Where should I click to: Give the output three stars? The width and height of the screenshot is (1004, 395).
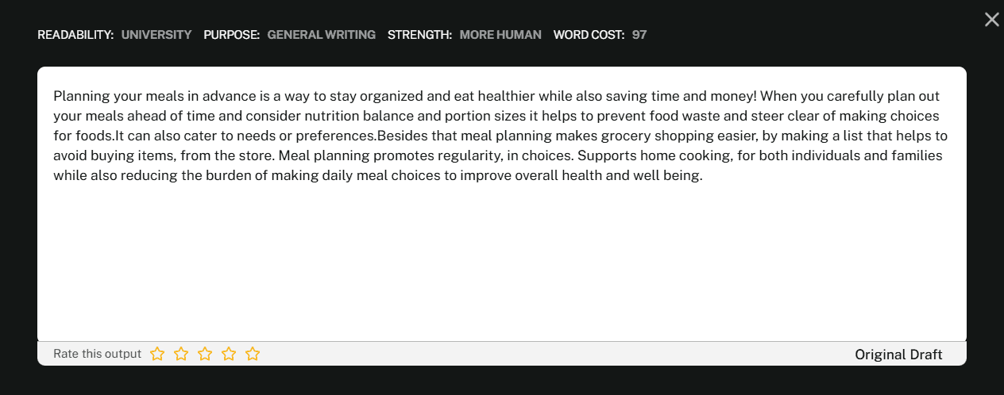click(205, 354)
